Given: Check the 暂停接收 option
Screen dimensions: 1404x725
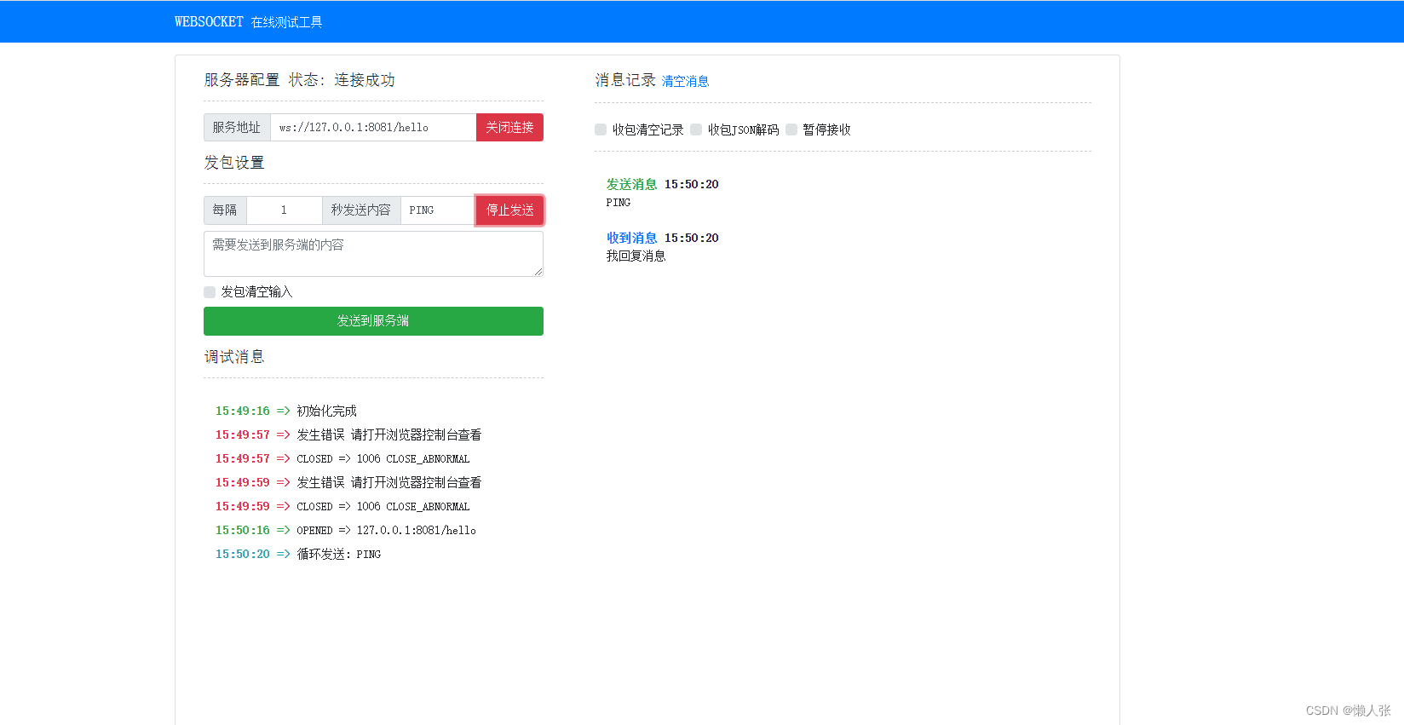Looking at the screenshot, I should [791, 129].
